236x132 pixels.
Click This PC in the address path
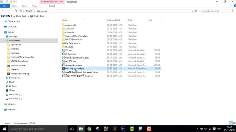[x=29, y=11]
